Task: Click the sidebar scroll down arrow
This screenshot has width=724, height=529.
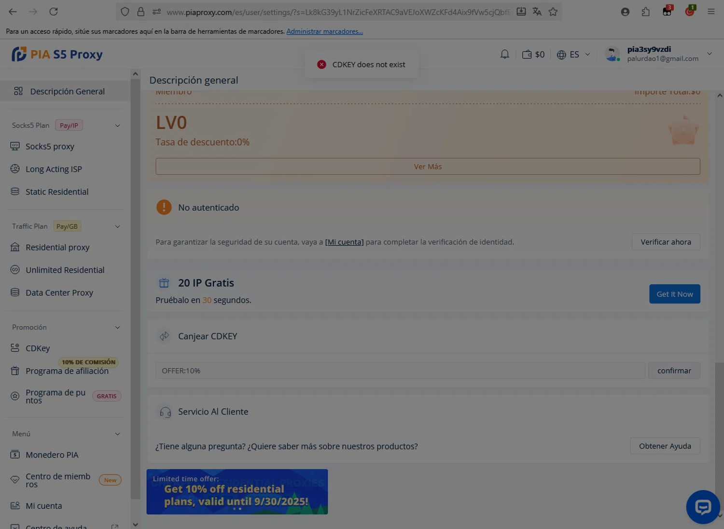Action: pyautogui.click(x=135, y=524)
